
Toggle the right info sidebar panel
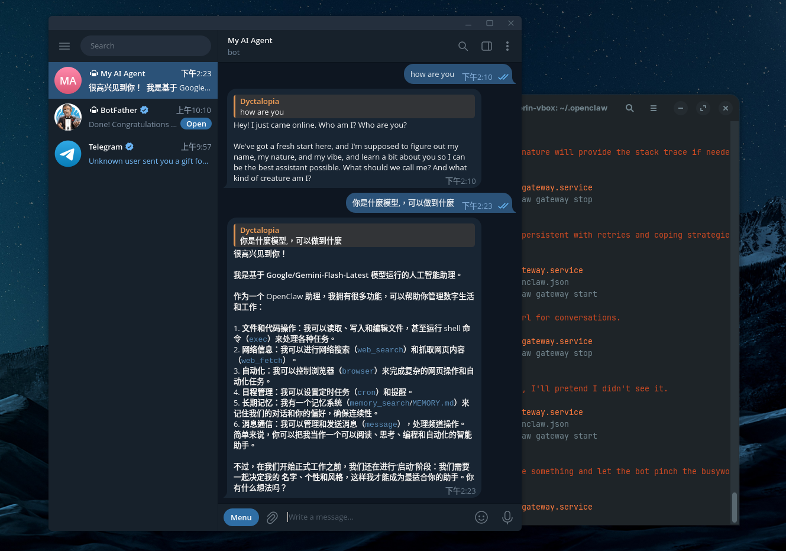(x=487, y=46)
